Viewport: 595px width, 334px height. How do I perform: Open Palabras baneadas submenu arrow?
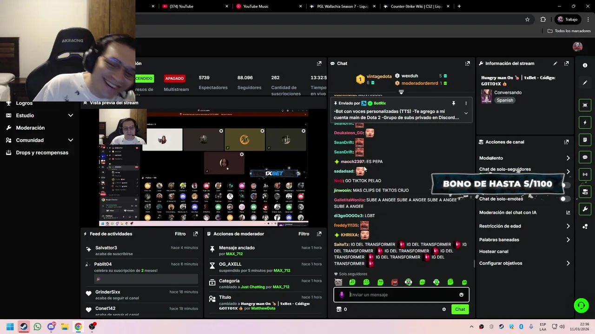[x=568, y=240]
